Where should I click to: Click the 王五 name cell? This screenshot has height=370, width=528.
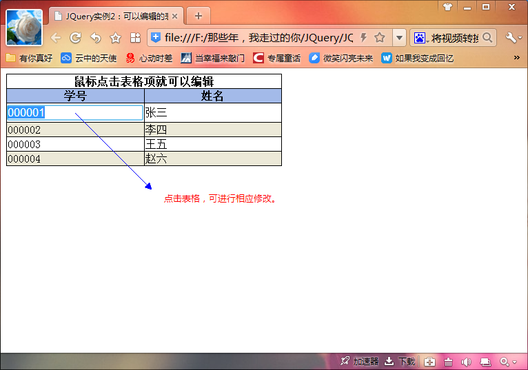pyautogui.click(x=213, y=144)
